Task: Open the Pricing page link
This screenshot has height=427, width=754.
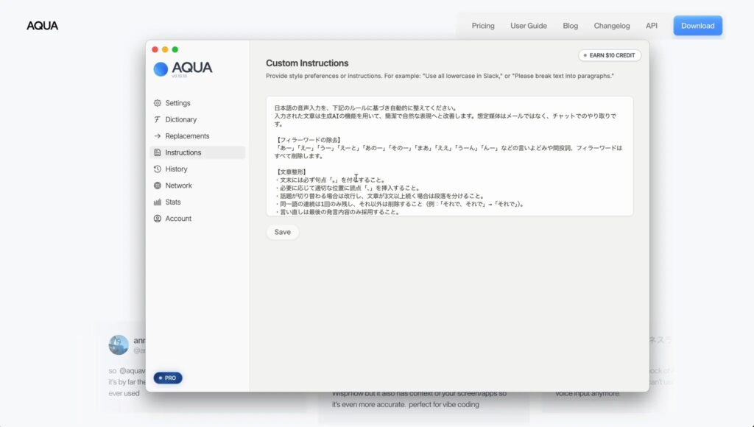Action: [483, 26]
